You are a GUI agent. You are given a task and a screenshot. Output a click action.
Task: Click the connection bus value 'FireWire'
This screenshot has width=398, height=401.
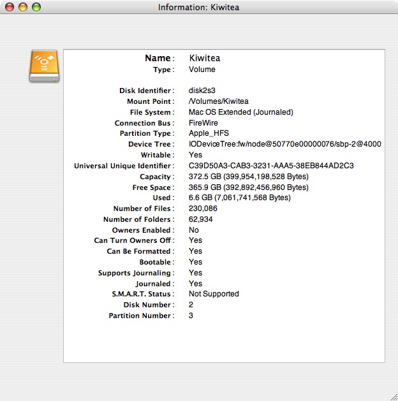coord(203,123)
